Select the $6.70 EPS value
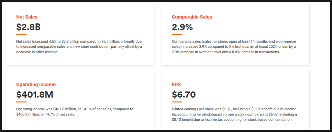The height and width of the screenshot is (132, 332). pyautogui.click(x=184, y=95)
